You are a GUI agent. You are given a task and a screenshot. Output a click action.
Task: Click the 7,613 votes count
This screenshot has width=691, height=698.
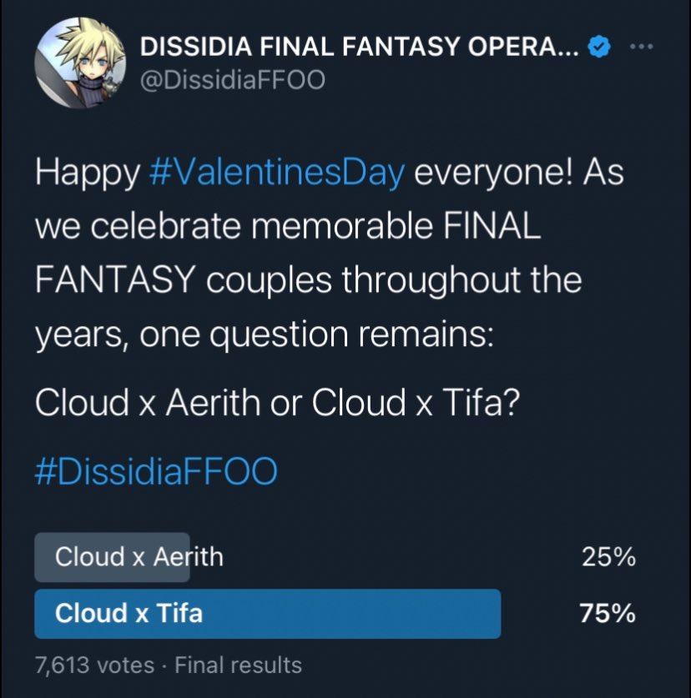pos(94,665)
